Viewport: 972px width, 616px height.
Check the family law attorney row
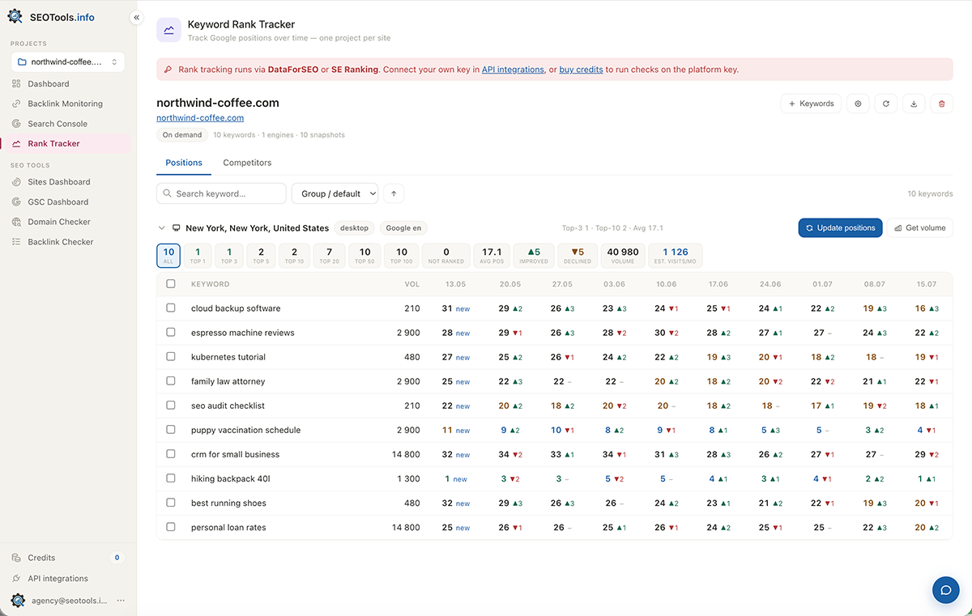click(x=170, y=381)
